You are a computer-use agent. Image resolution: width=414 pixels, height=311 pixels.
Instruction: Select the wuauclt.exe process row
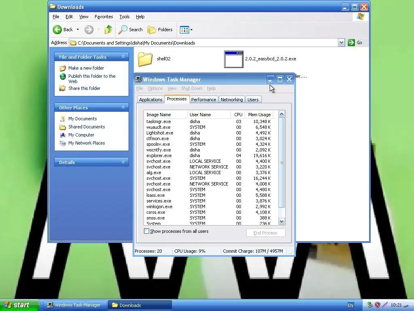click(211, 127)
